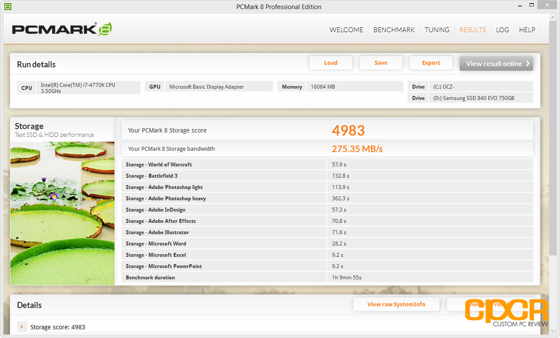
Task: Click the Microsoft Basic Display Adapter field
Action: pos(219,86)
